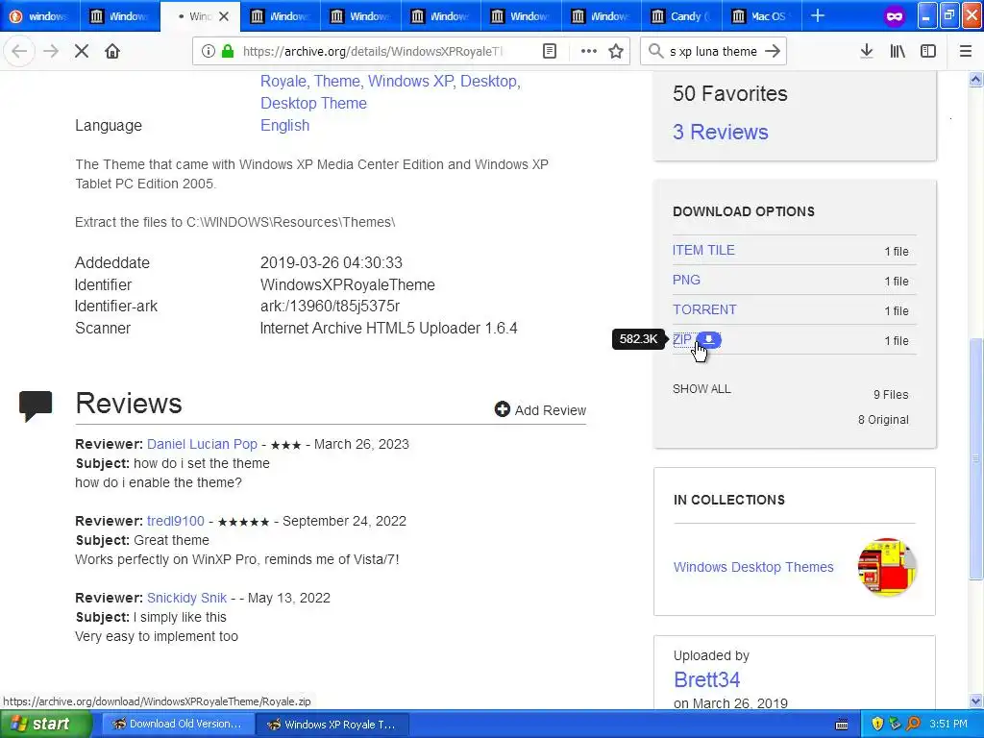Open reviewer Snickidy Snik profile

point(186,598)
